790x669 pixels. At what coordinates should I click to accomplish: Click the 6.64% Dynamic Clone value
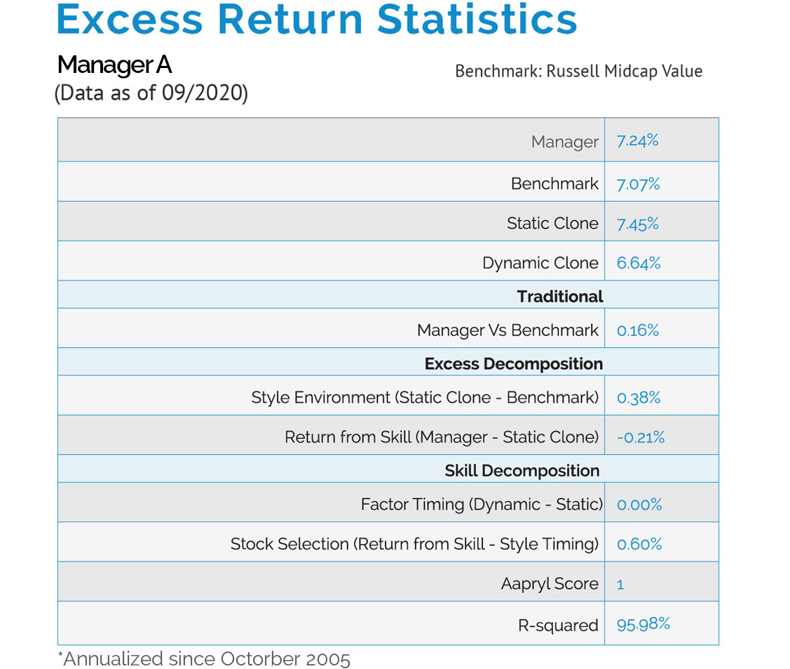pos(638,263)
